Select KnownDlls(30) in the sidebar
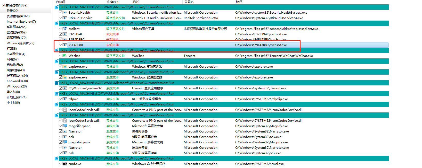This screenshot has height=168, width=422. click(17, 81)
